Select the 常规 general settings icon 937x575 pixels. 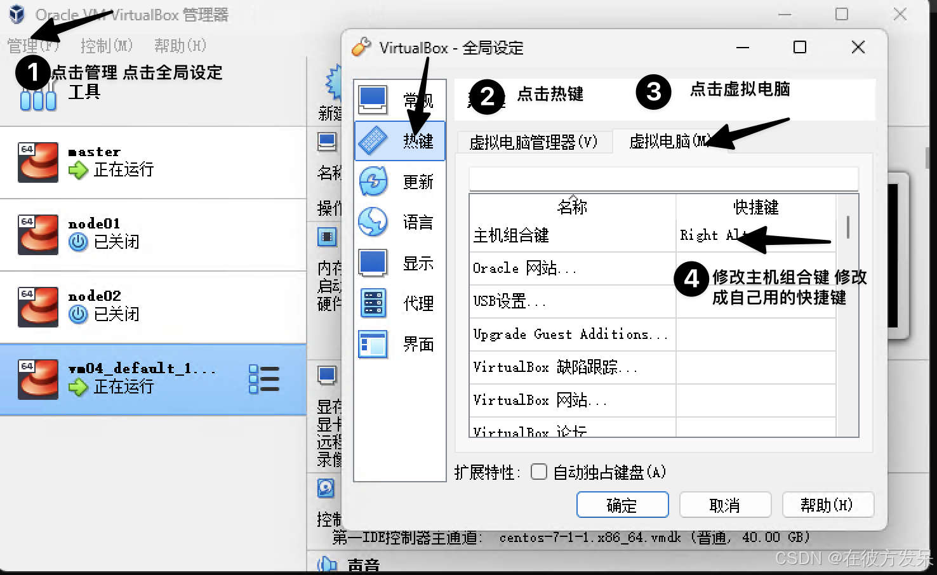373,100
